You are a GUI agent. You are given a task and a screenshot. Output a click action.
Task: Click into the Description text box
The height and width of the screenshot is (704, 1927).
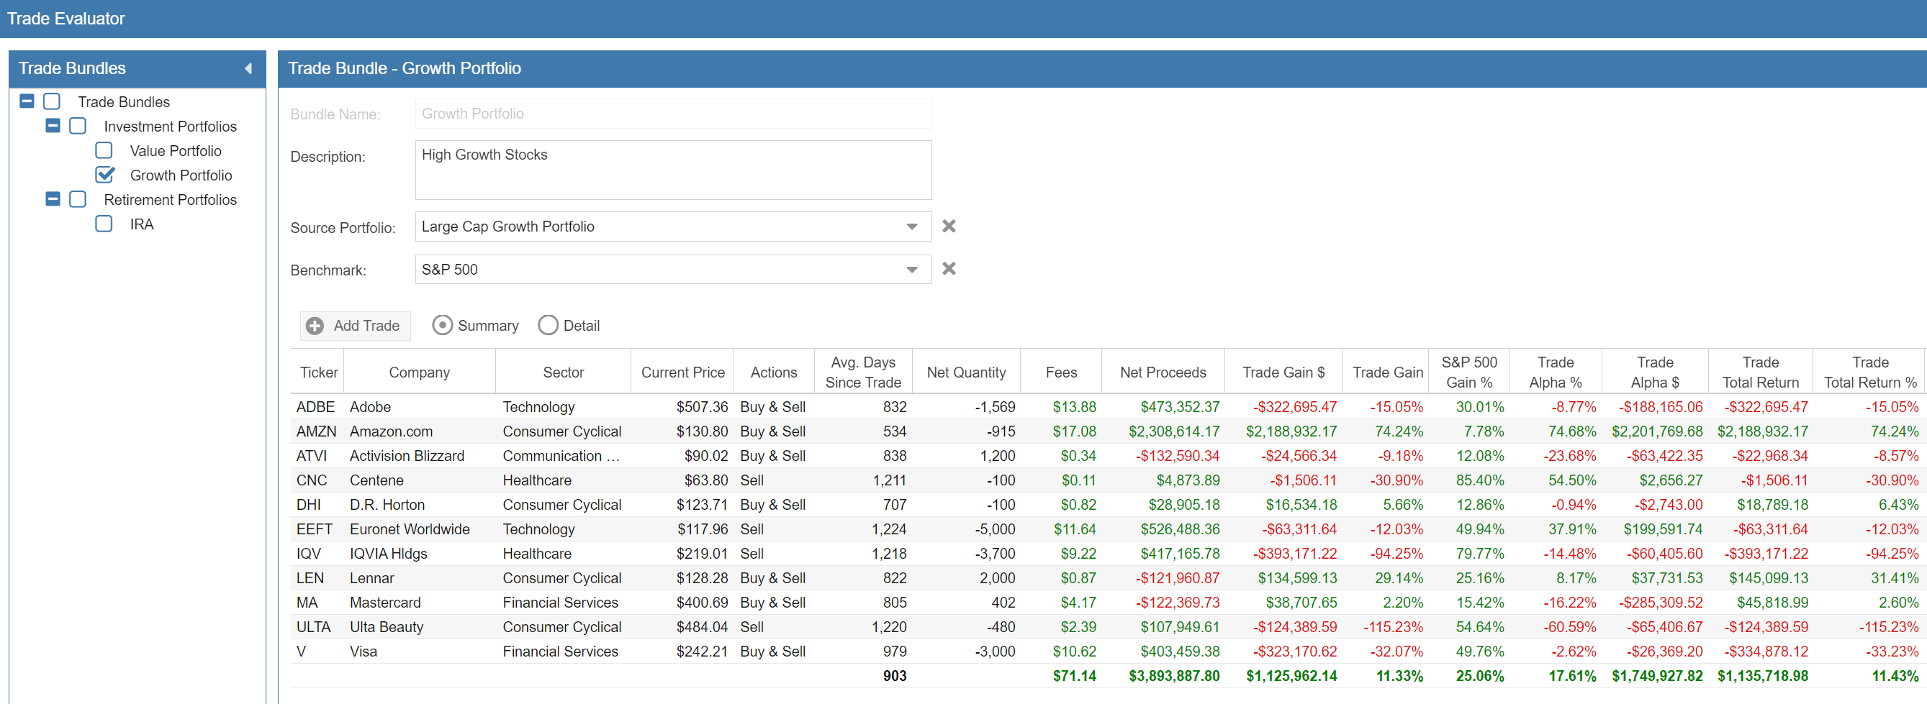672,170
